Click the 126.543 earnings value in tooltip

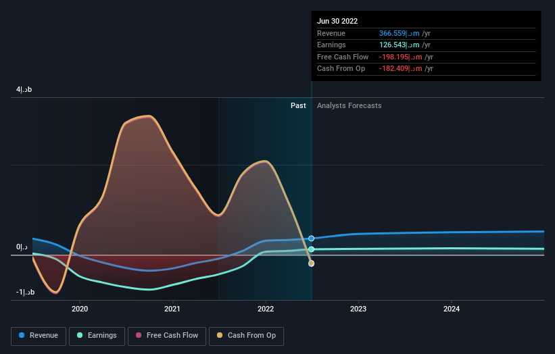tap(400, 45)
